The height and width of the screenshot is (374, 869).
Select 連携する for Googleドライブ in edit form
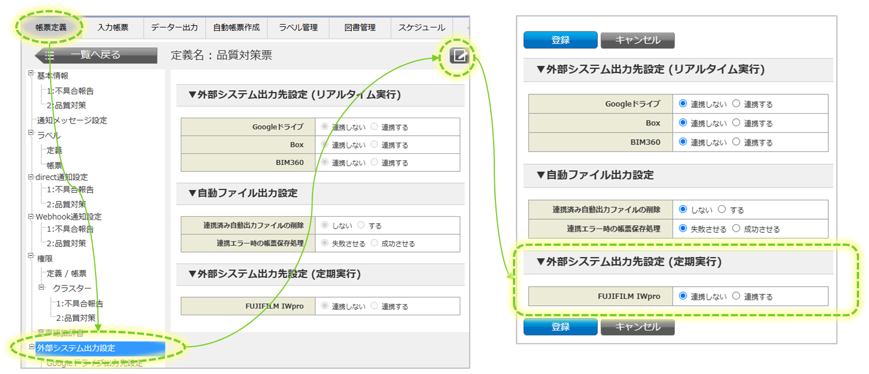pyautogui.click(x=736, y=104)
